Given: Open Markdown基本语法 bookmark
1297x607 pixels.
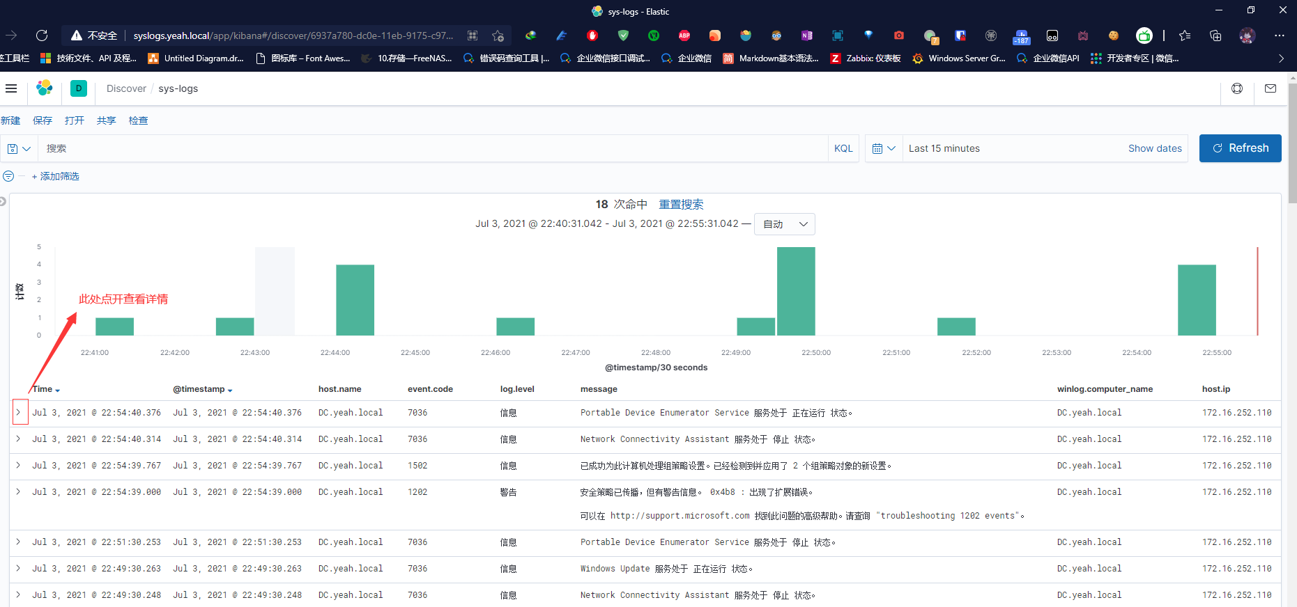Looking at the screenshot, I should (771, 58).
